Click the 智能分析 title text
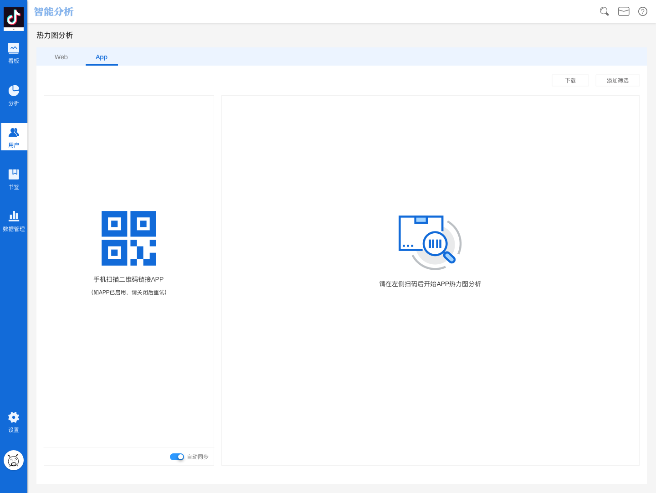 pos(54,12)
